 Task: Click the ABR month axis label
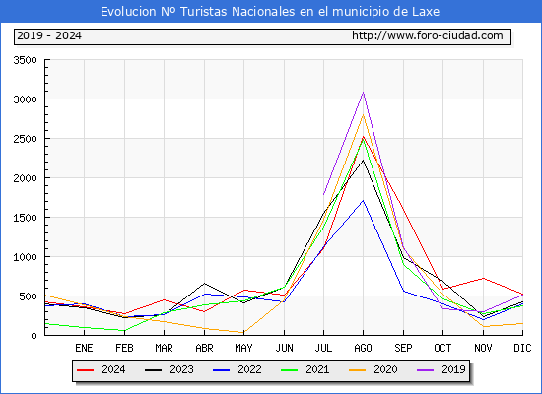click(x=204, y=348)
